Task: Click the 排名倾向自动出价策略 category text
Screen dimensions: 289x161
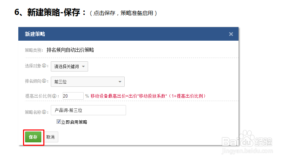Action: [x=70, y=50]
